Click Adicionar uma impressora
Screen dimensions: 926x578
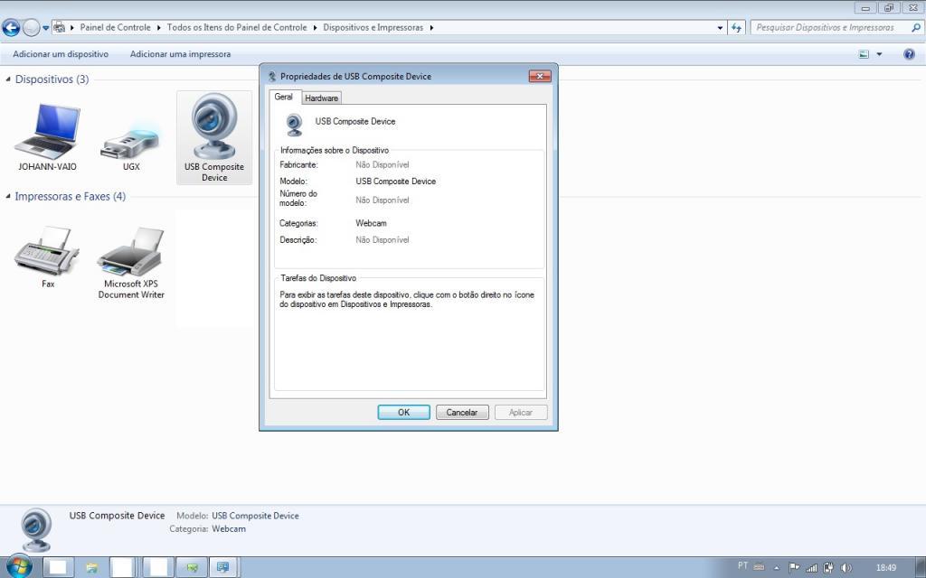pyautogui.click(x=180, y=54)
